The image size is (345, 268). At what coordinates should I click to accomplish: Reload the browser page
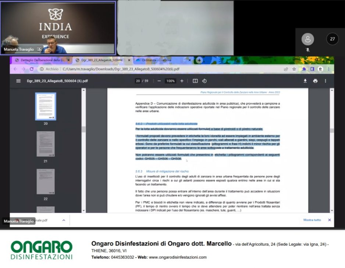[x=32, y=69]
